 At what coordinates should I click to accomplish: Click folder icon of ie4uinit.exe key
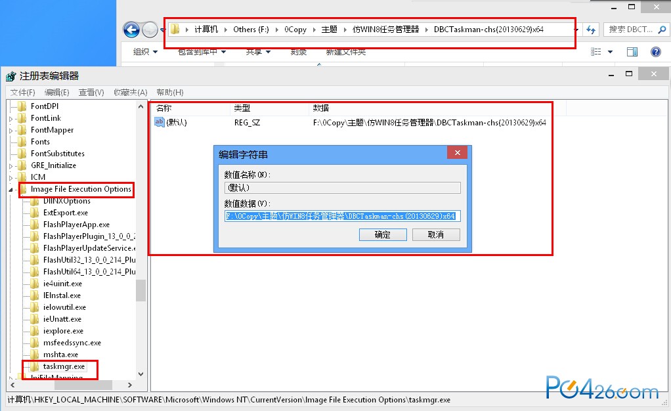pos(35,284)
